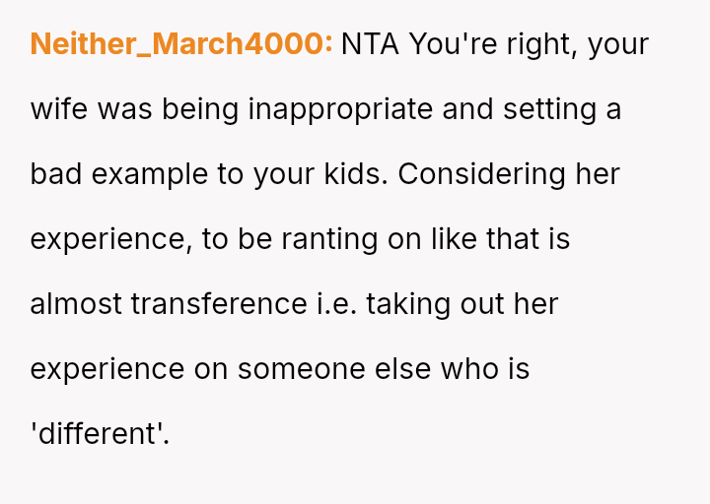Click the word 'that' before 'is'
Viewport: 710px width, 504px height.
pos(513,239)
